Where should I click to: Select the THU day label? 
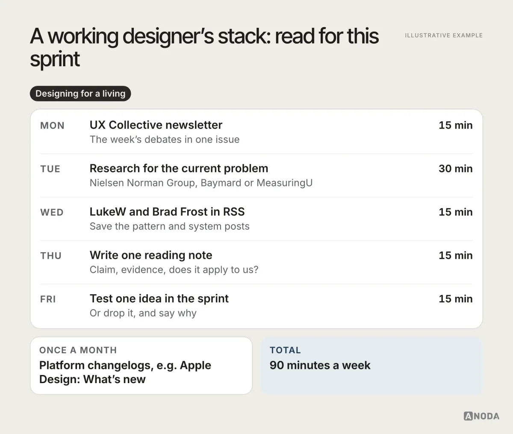(51, 256)
